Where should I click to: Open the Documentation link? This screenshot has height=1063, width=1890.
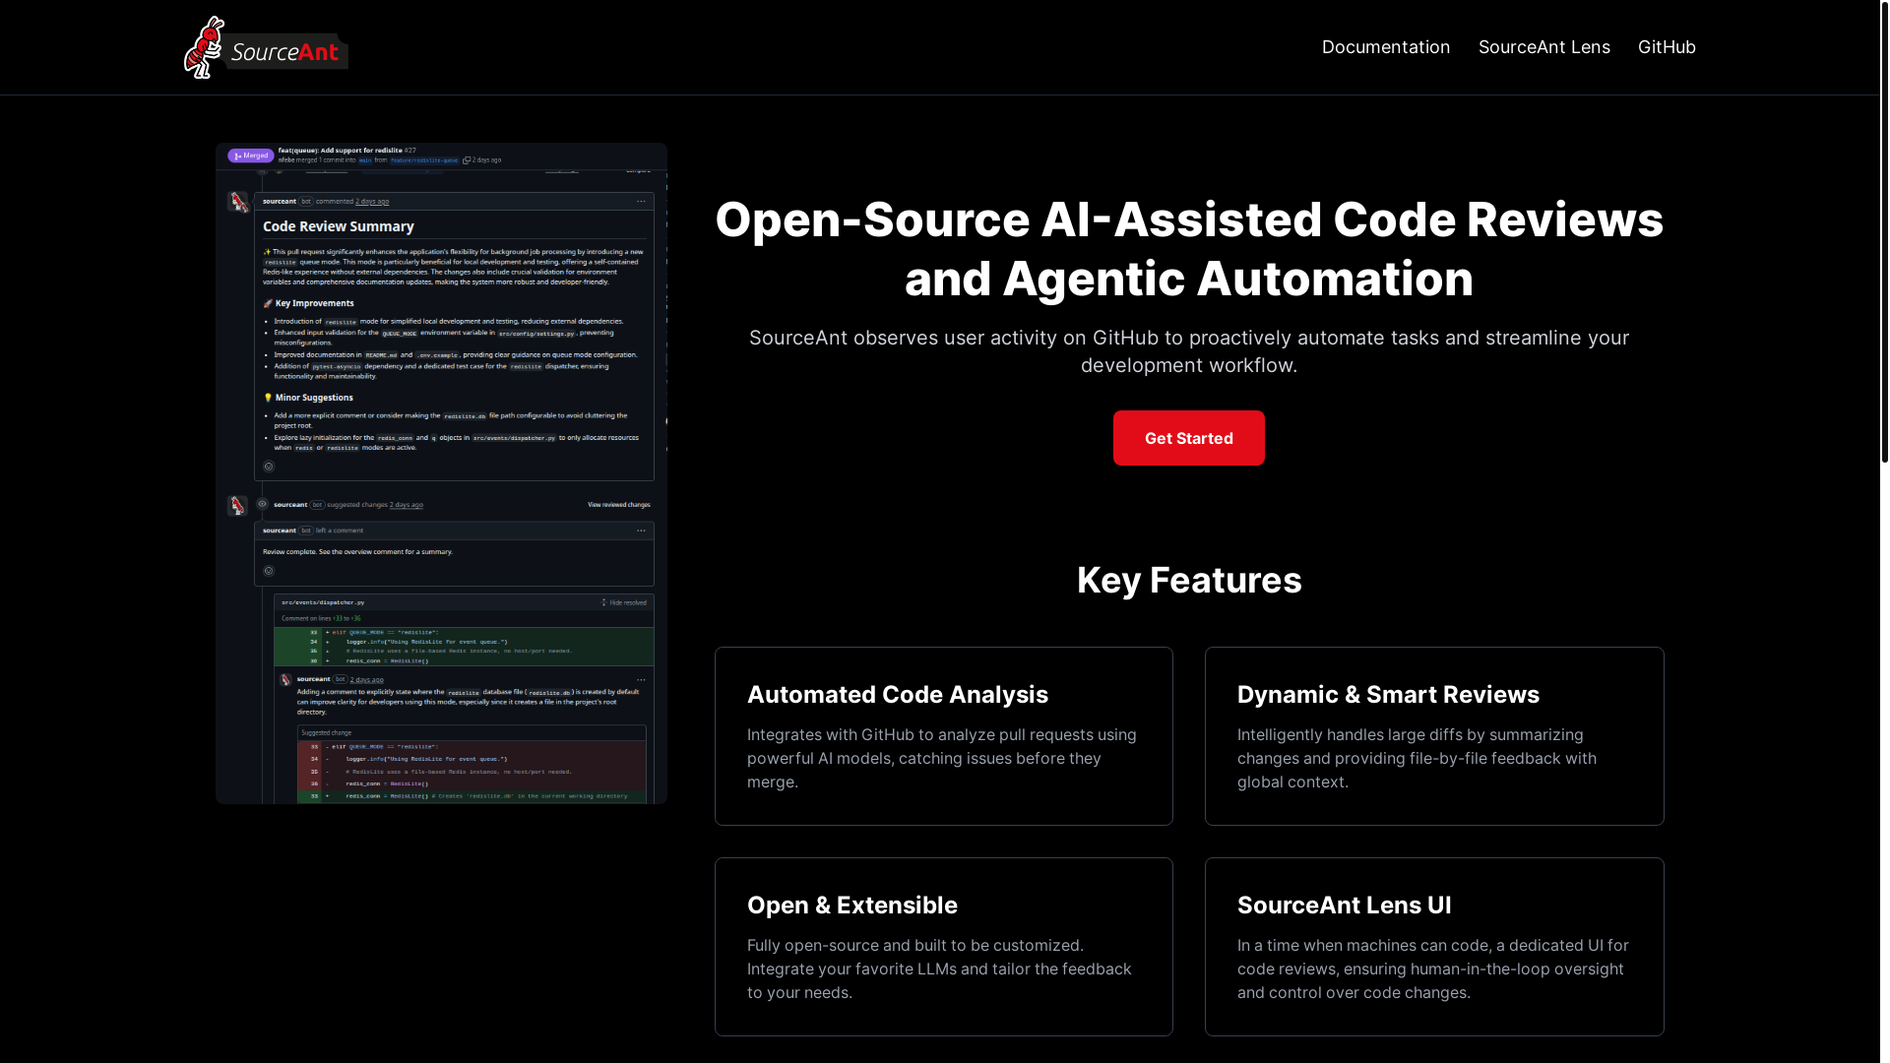tap(1385, 47)
